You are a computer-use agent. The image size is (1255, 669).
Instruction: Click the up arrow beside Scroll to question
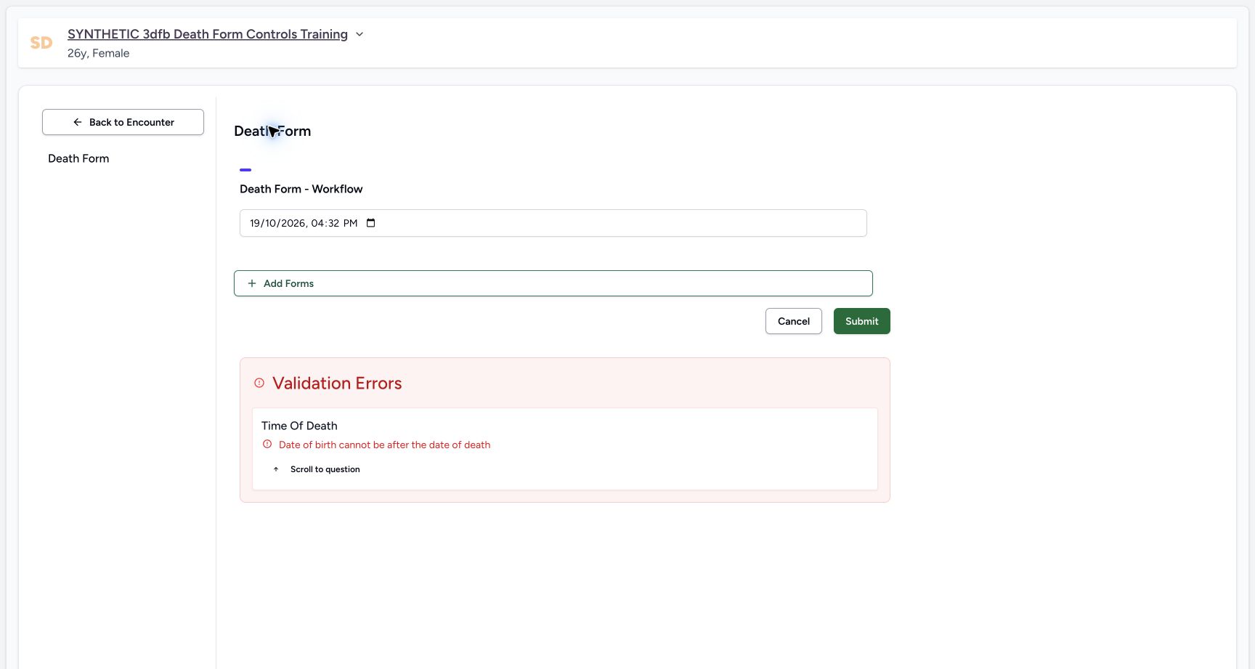pyautogui.click(x=276, y=469)
